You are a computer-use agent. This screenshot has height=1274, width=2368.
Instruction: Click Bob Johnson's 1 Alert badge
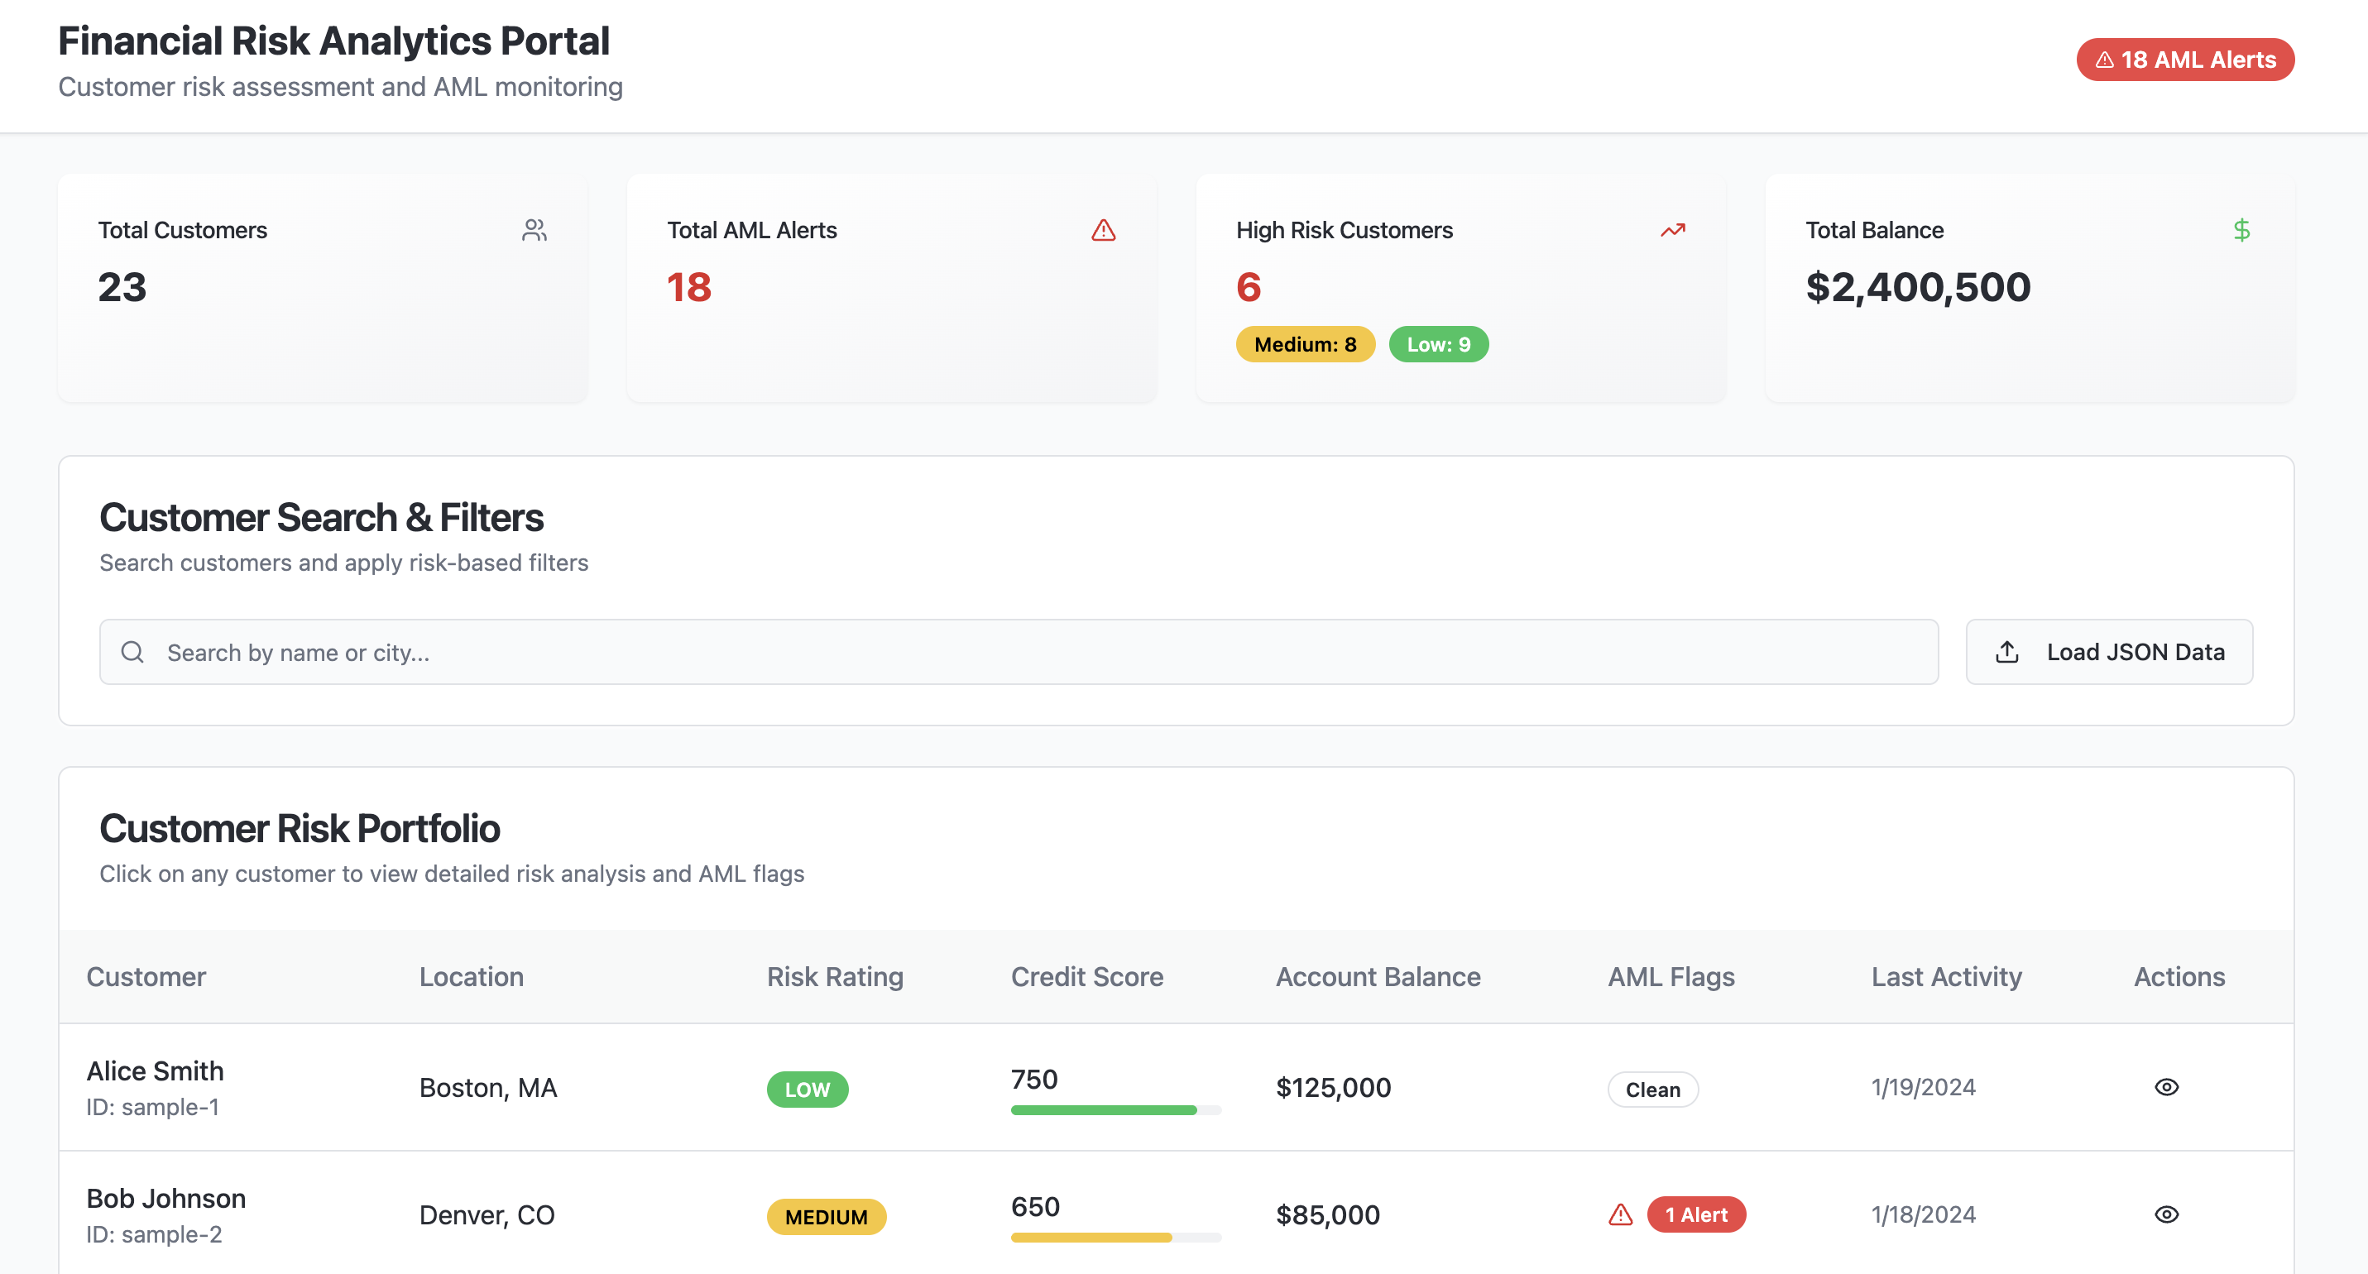pyautogui.click(x=1696, y=1214)
